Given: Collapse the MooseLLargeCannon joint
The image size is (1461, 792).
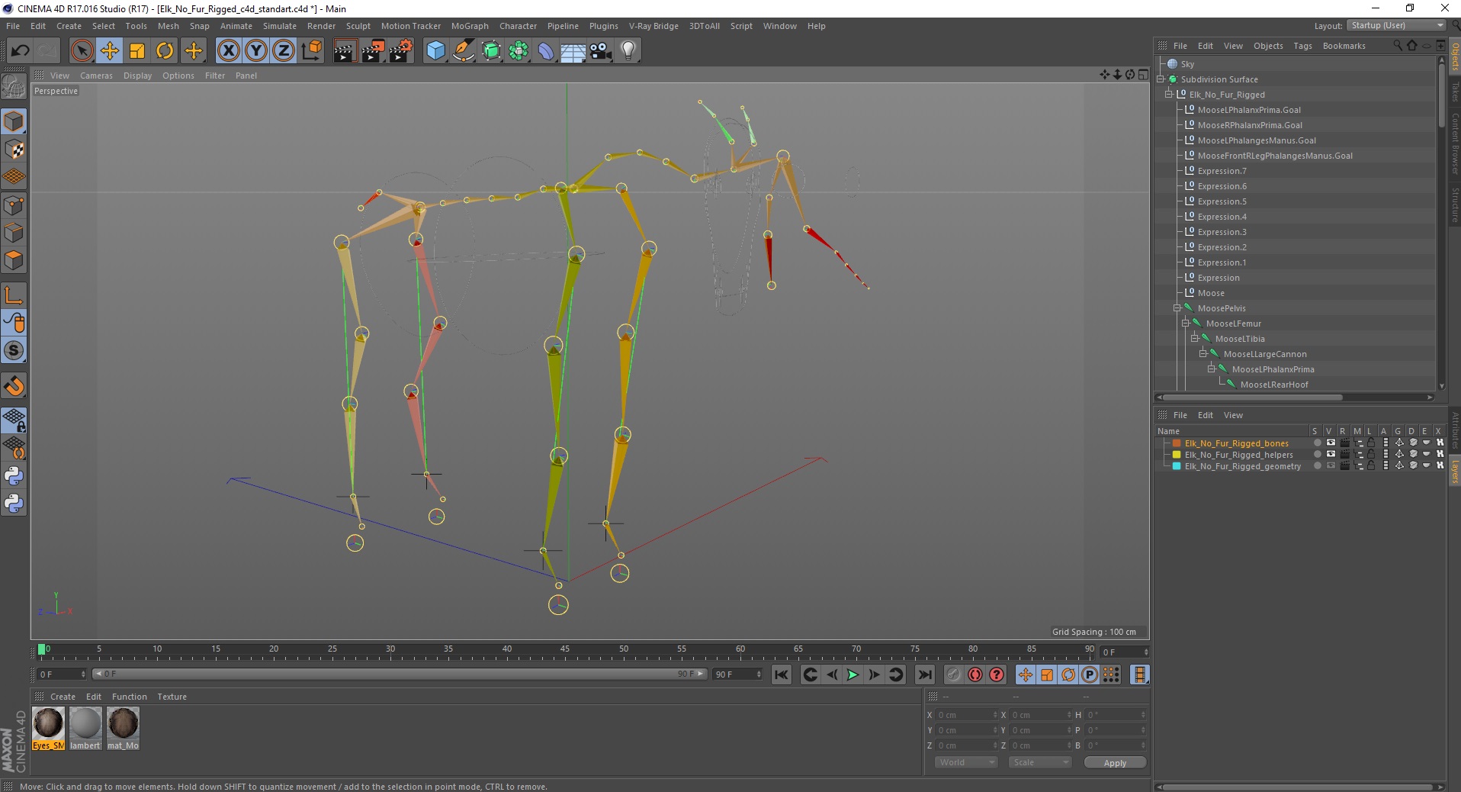Looking at the screenshot, I should pyautogui.click(x=1203, y=354).
